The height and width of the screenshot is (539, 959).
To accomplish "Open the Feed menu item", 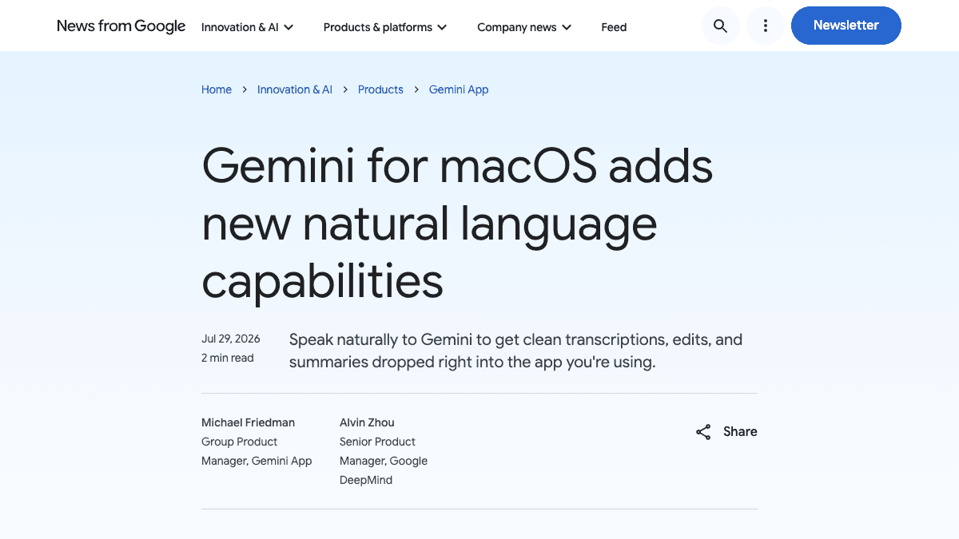I will [x=614, y=27].
